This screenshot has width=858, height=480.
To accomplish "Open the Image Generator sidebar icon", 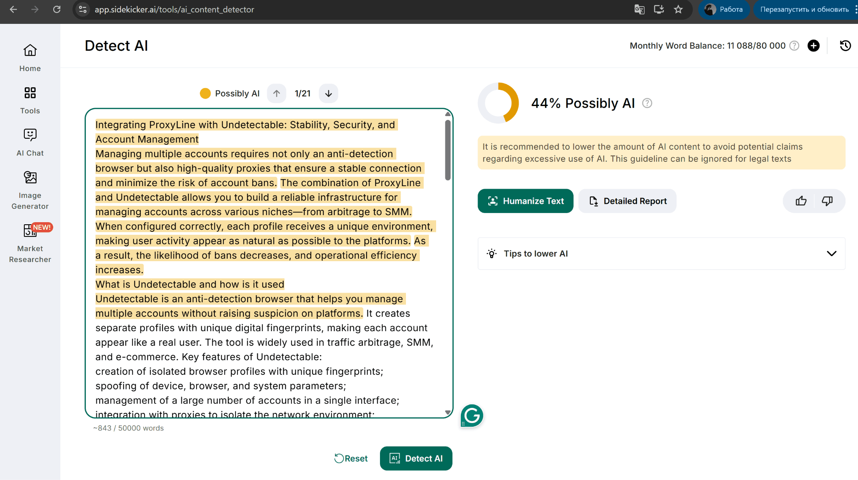I will click(30, 178).
